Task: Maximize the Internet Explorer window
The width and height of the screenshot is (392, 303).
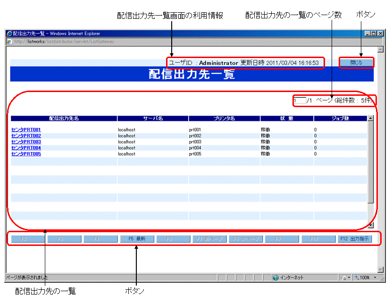Action: tap(374, 34)
